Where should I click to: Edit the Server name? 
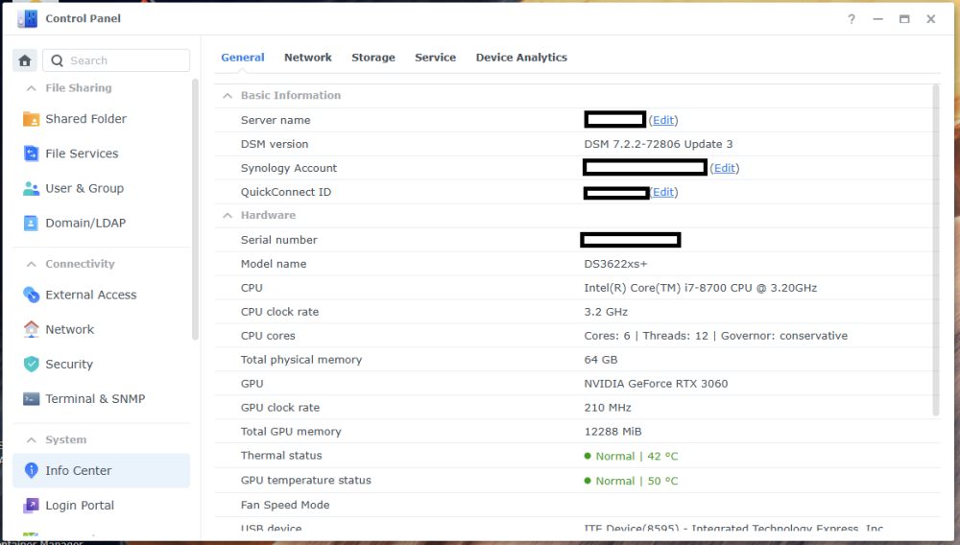(663, 121)
